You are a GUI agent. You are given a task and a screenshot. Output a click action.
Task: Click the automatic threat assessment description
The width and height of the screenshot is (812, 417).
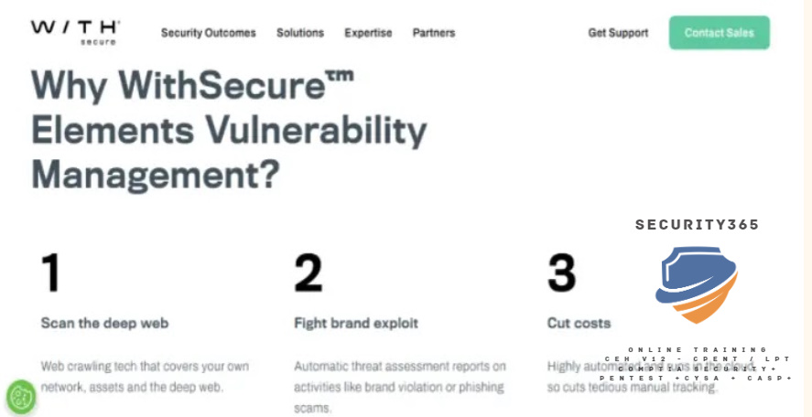pos(399,386)
